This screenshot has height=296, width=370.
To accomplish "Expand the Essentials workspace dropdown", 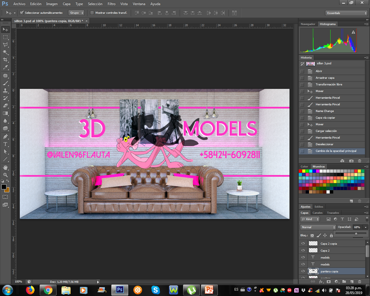I will tap(346, 13).
